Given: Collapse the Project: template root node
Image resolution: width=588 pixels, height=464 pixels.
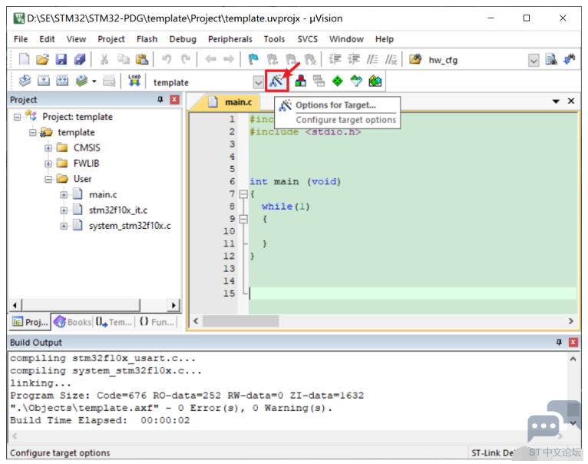Looking at the screenshot, I should pos(17,117).
